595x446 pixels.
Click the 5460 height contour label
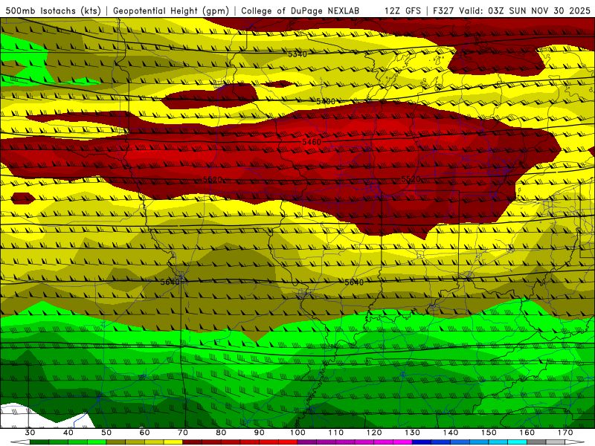pyautogui.click(x=312, y=142)
